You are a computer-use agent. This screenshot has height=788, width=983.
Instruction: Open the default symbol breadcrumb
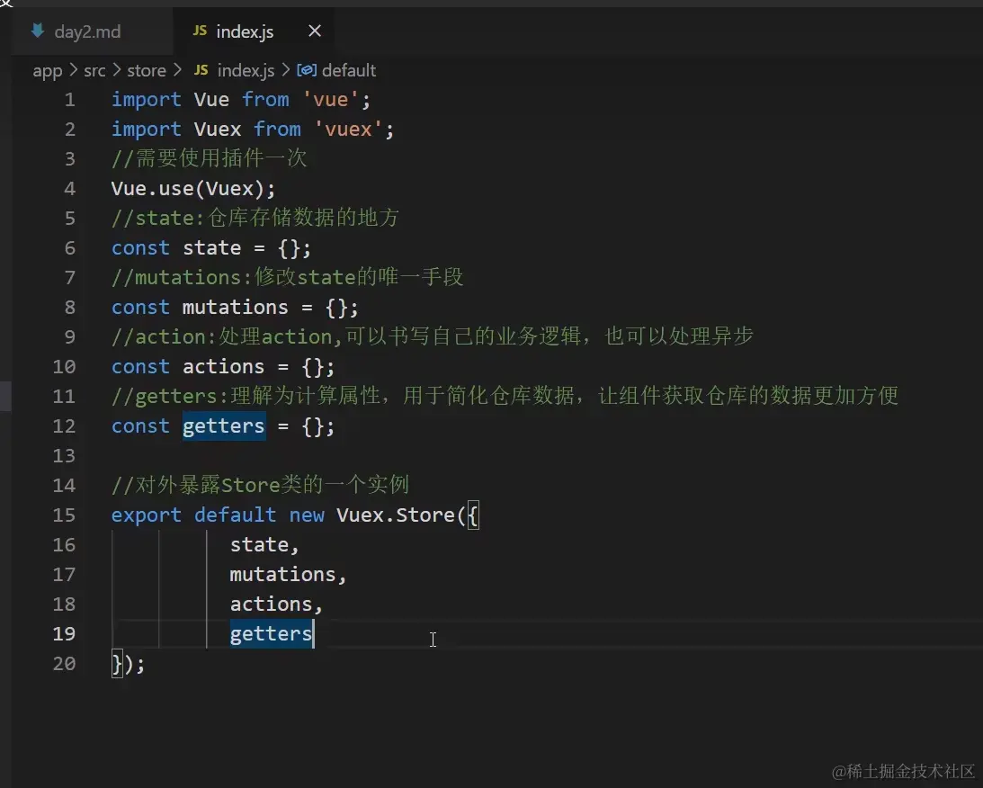point(349,70)
